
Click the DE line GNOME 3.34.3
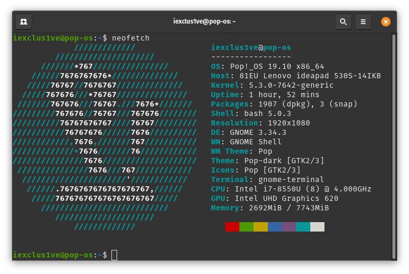(248, 133)
